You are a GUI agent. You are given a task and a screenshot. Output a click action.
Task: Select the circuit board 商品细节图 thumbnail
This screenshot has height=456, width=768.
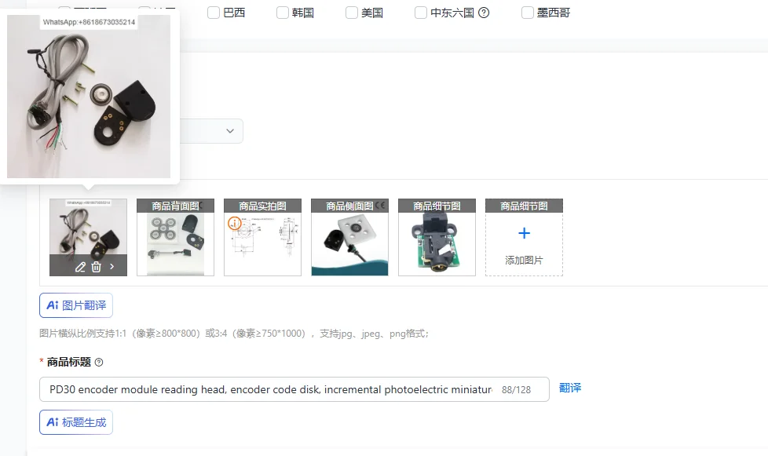tap(437, 237)
